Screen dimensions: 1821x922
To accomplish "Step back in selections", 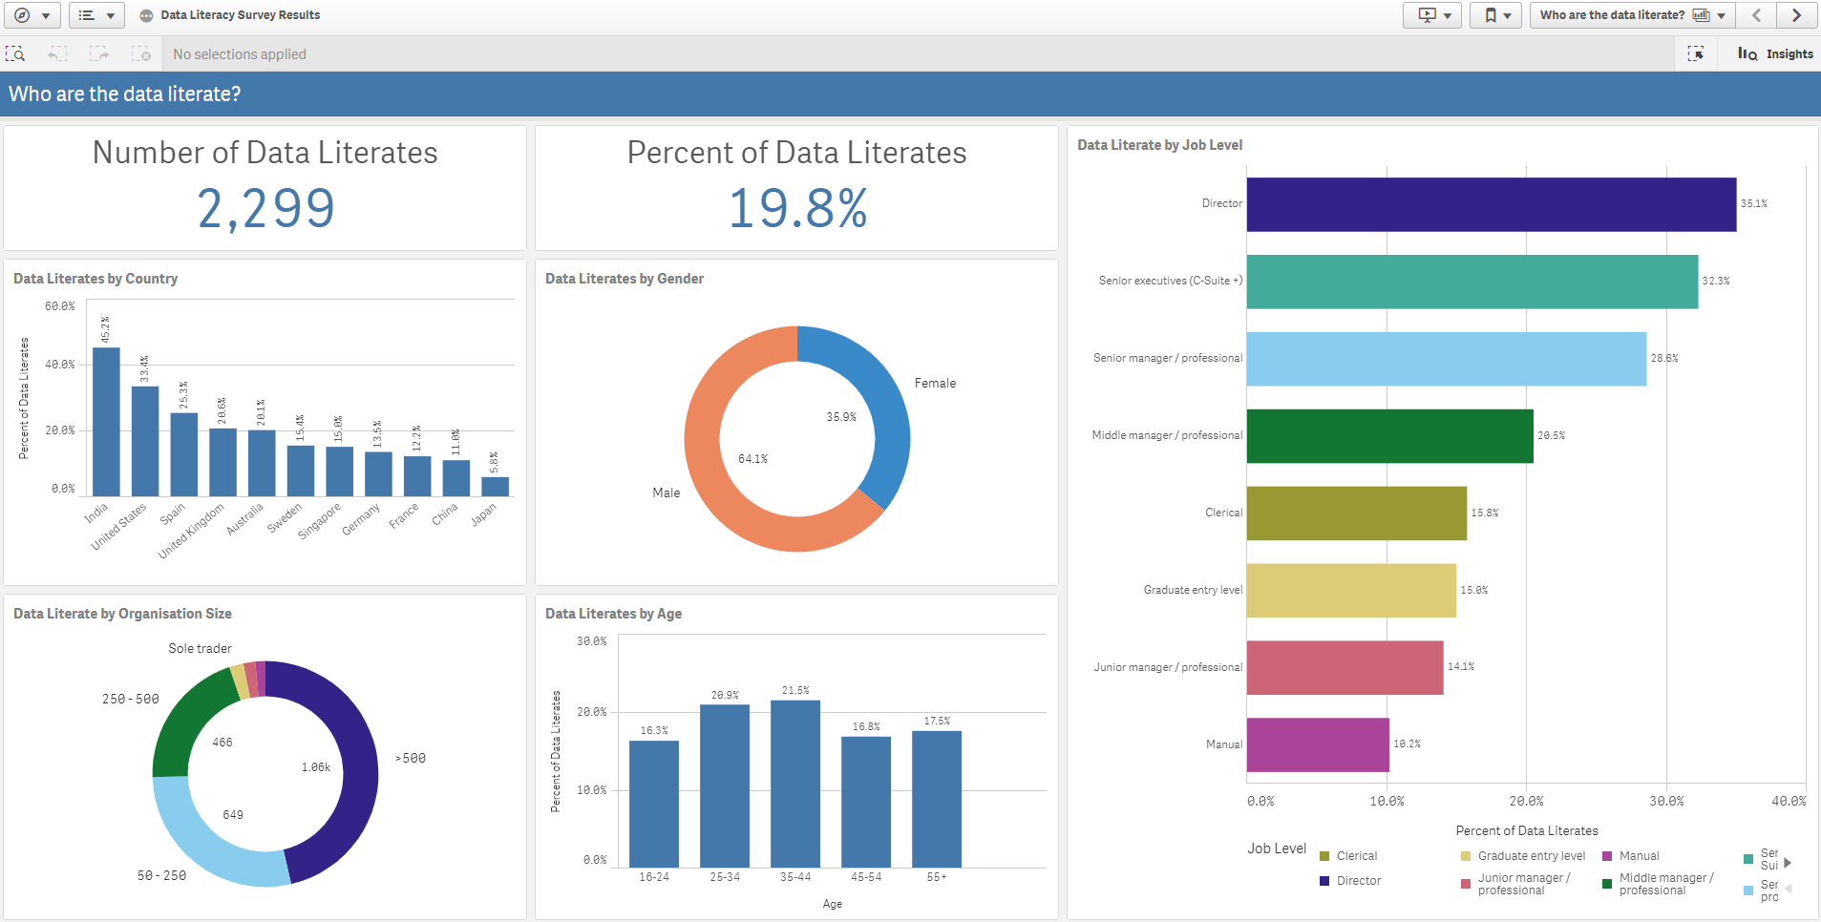I will [x=58, y=54].
